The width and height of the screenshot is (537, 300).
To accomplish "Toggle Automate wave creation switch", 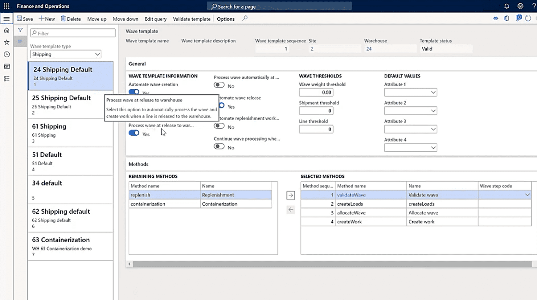I will pyautogui.click(x=134, y=92).
